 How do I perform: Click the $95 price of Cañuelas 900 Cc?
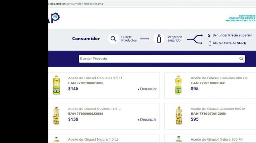click(x=195, y=89)
